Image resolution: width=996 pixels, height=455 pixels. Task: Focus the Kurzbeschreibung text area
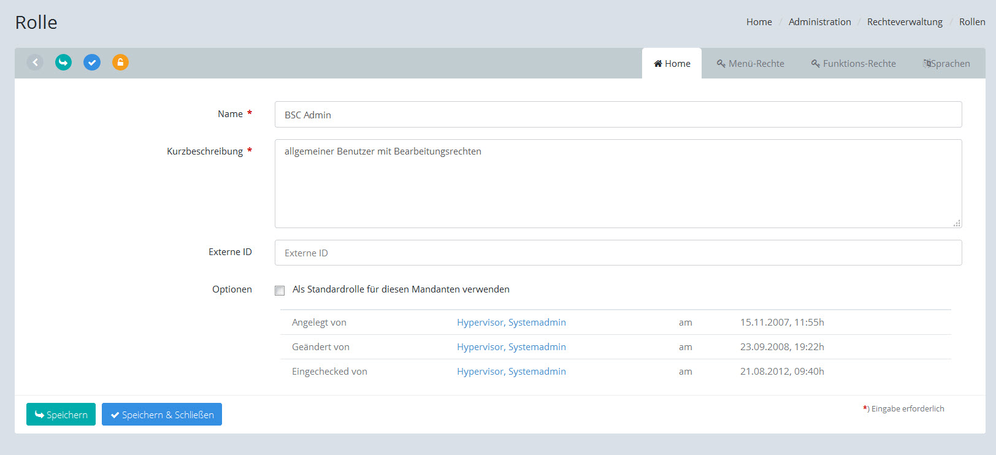tap(618, 183)
